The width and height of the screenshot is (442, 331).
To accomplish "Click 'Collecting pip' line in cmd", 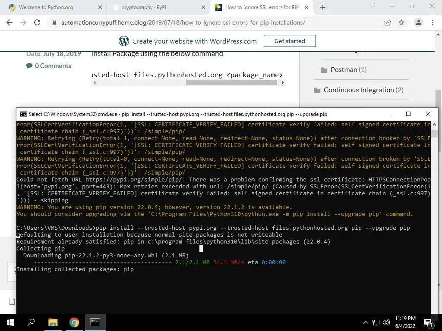I will pos(40,249).
